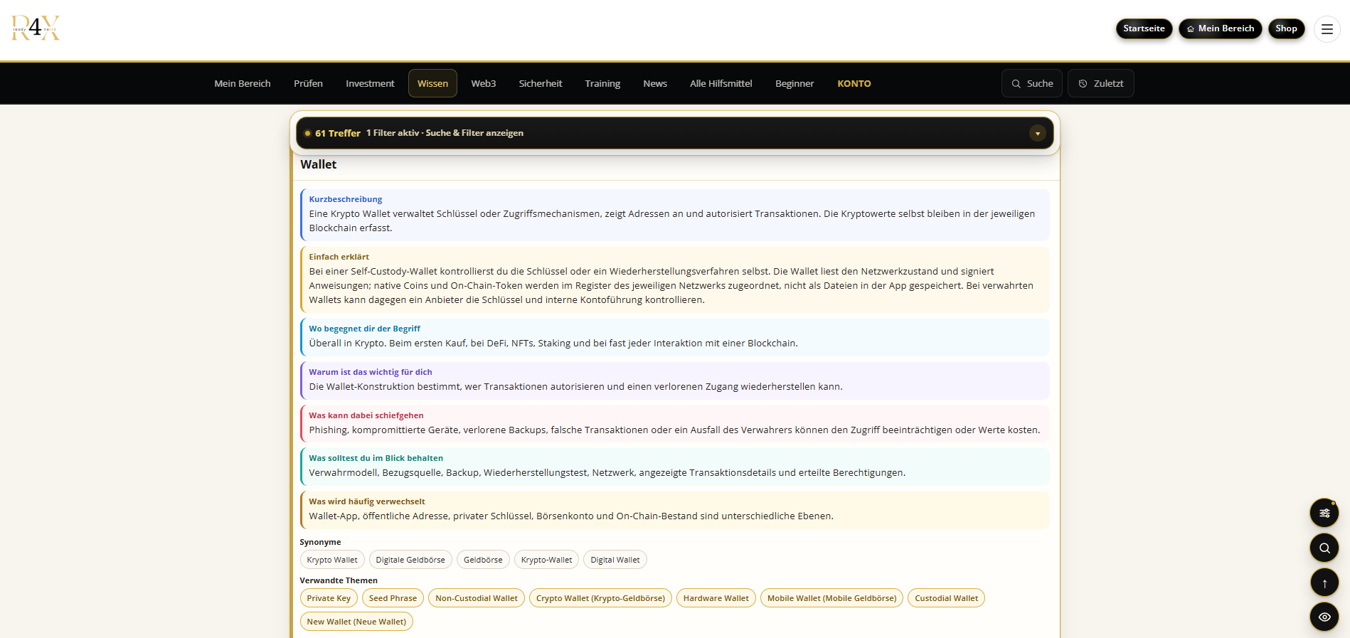
Task: Go to the Sicherheit section
Action: [x=540, y=83]
